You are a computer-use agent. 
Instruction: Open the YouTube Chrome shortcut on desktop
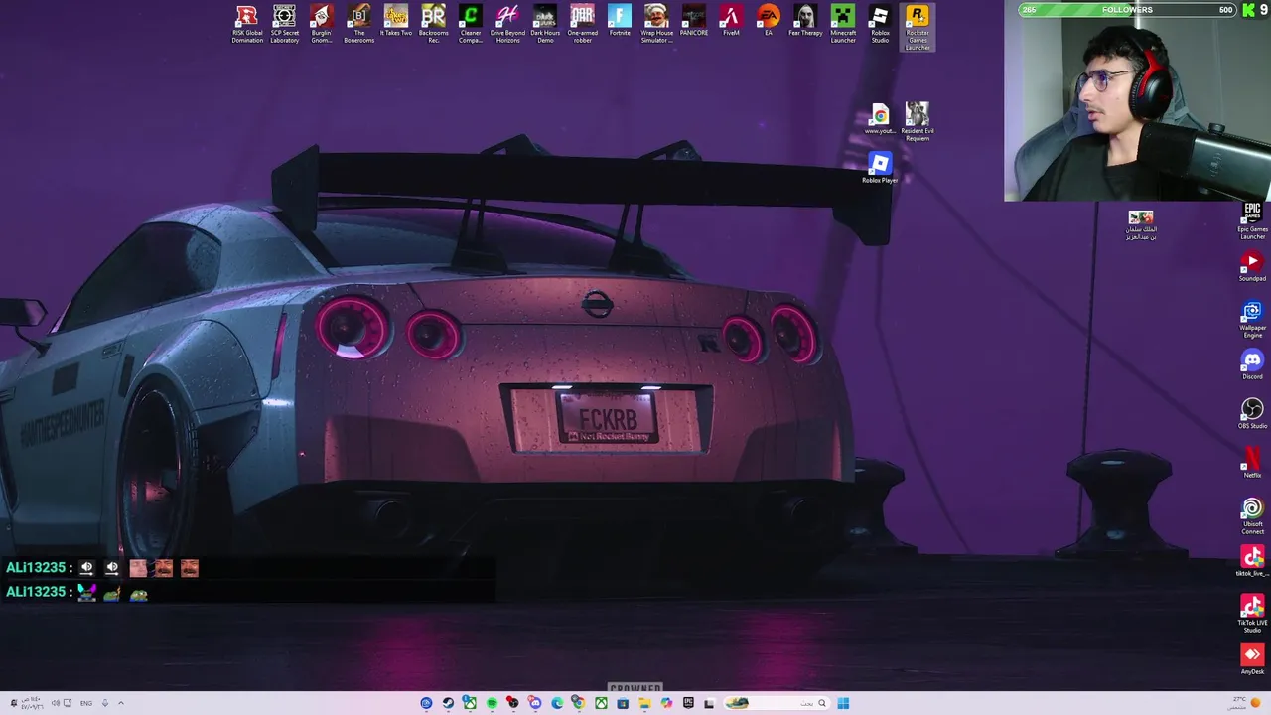880,119
